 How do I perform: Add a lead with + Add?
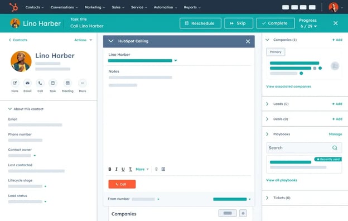[x=337, y=104]
